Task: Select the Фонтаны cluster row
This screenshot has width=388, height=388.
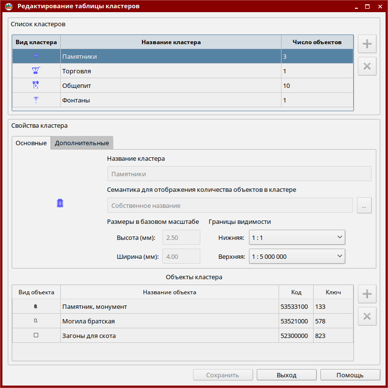Action: (183, 100)
